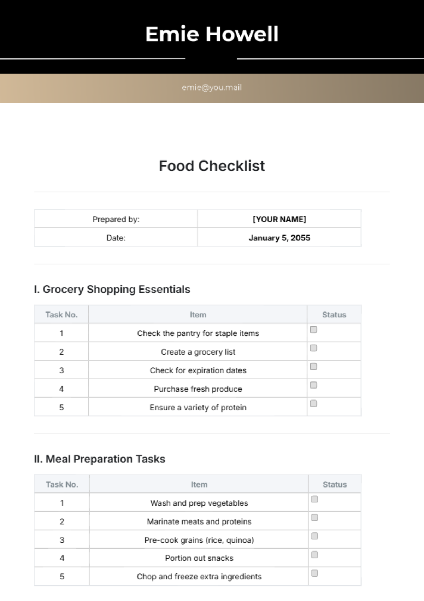Mark 'Marinate meats and proteins' complete
Screen dimensions: 424x601
click(x=314, y=518)
